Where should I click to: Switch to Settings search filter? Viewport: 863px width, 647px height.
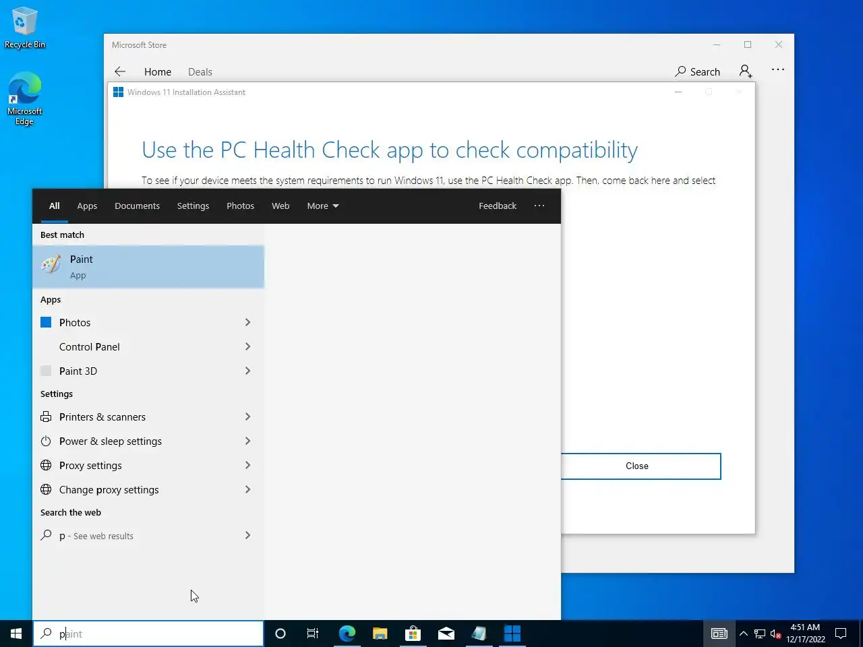click(193, 206)
